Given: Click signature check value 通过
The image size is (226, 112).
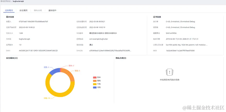Looking at the screenshot, I should (91, 45).
